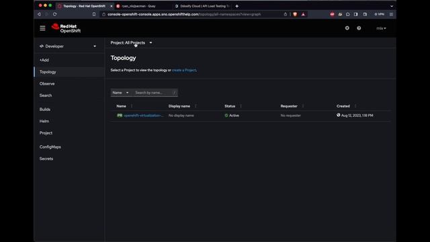The width and height of the screenshot is (430, 242).
Task: Sort by Created column header
Action: pyautogui.click(x=343, y=106)
